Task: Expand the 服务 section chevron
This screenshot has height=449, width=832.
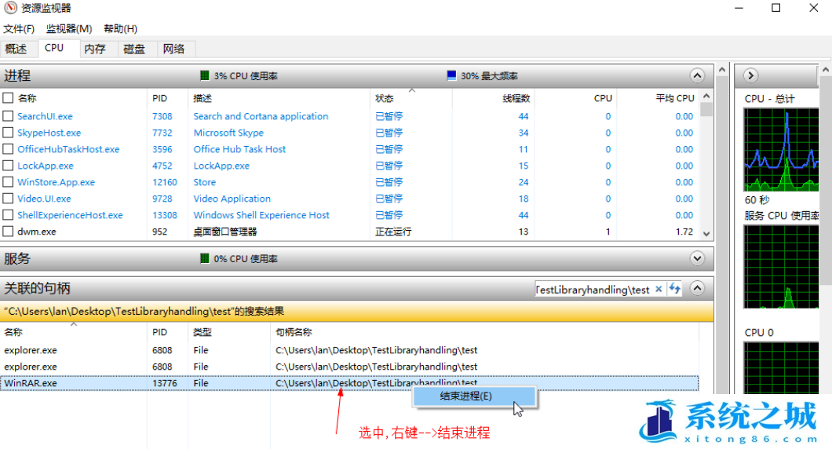Action: pyautogui.click(x=697, y=258)
